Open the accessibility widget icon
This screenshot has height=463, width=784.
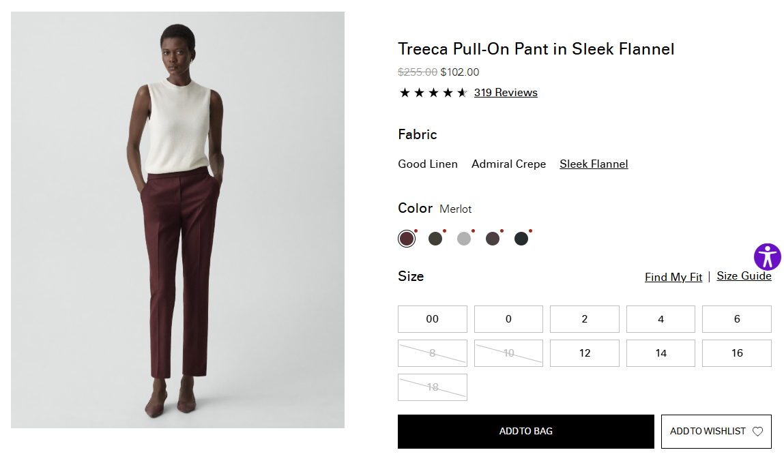(767, 257)
